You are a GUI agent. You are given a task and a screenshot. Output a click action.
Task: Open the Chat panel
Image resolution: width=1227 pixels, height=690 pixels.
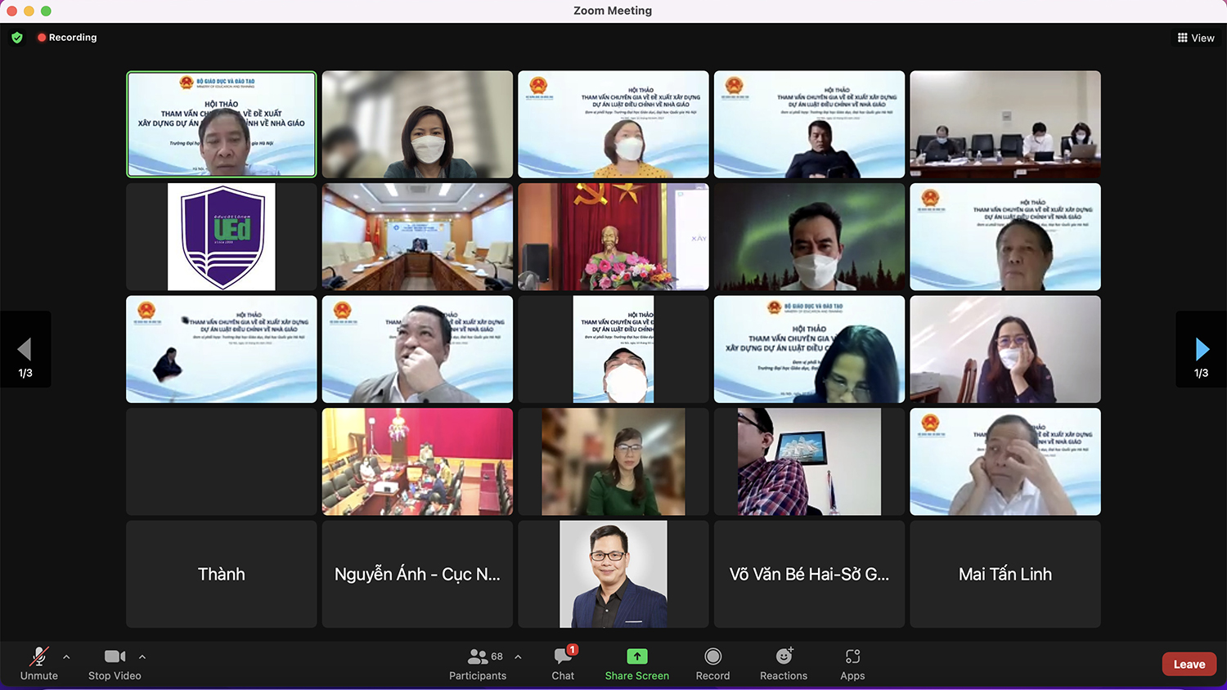coord(563,663)
